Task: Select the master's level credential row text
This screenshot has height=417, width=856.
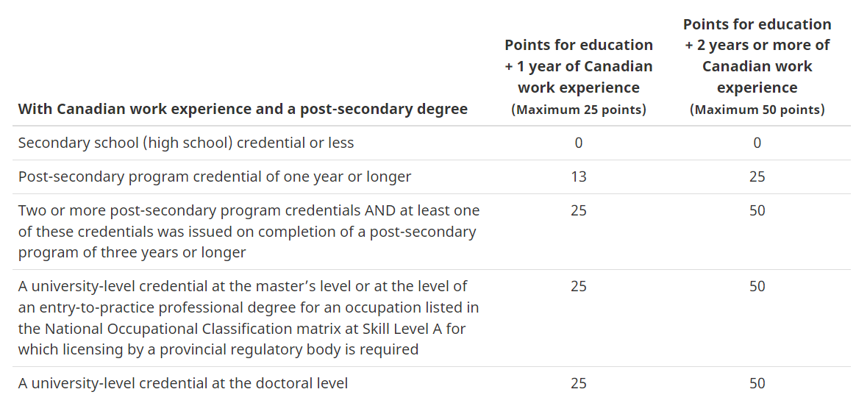Action: 249,317
